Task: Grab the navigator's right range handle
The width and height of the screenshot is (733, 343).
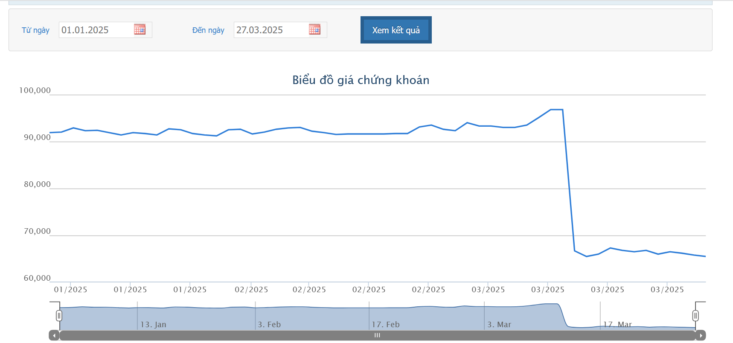Action: point(695,316)
